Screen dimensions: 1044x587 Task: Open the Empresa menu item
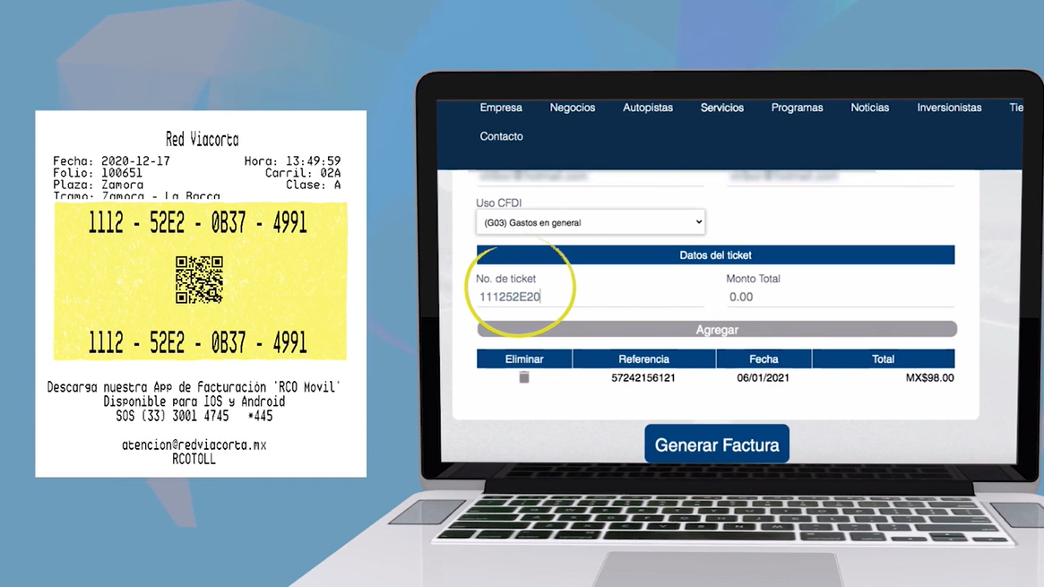[x=501, y=108]
